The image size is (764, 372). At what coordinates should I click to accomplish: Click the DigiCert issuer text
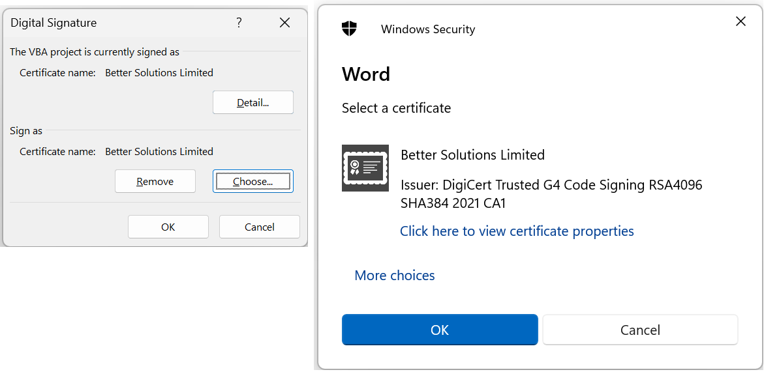(551, 194)
